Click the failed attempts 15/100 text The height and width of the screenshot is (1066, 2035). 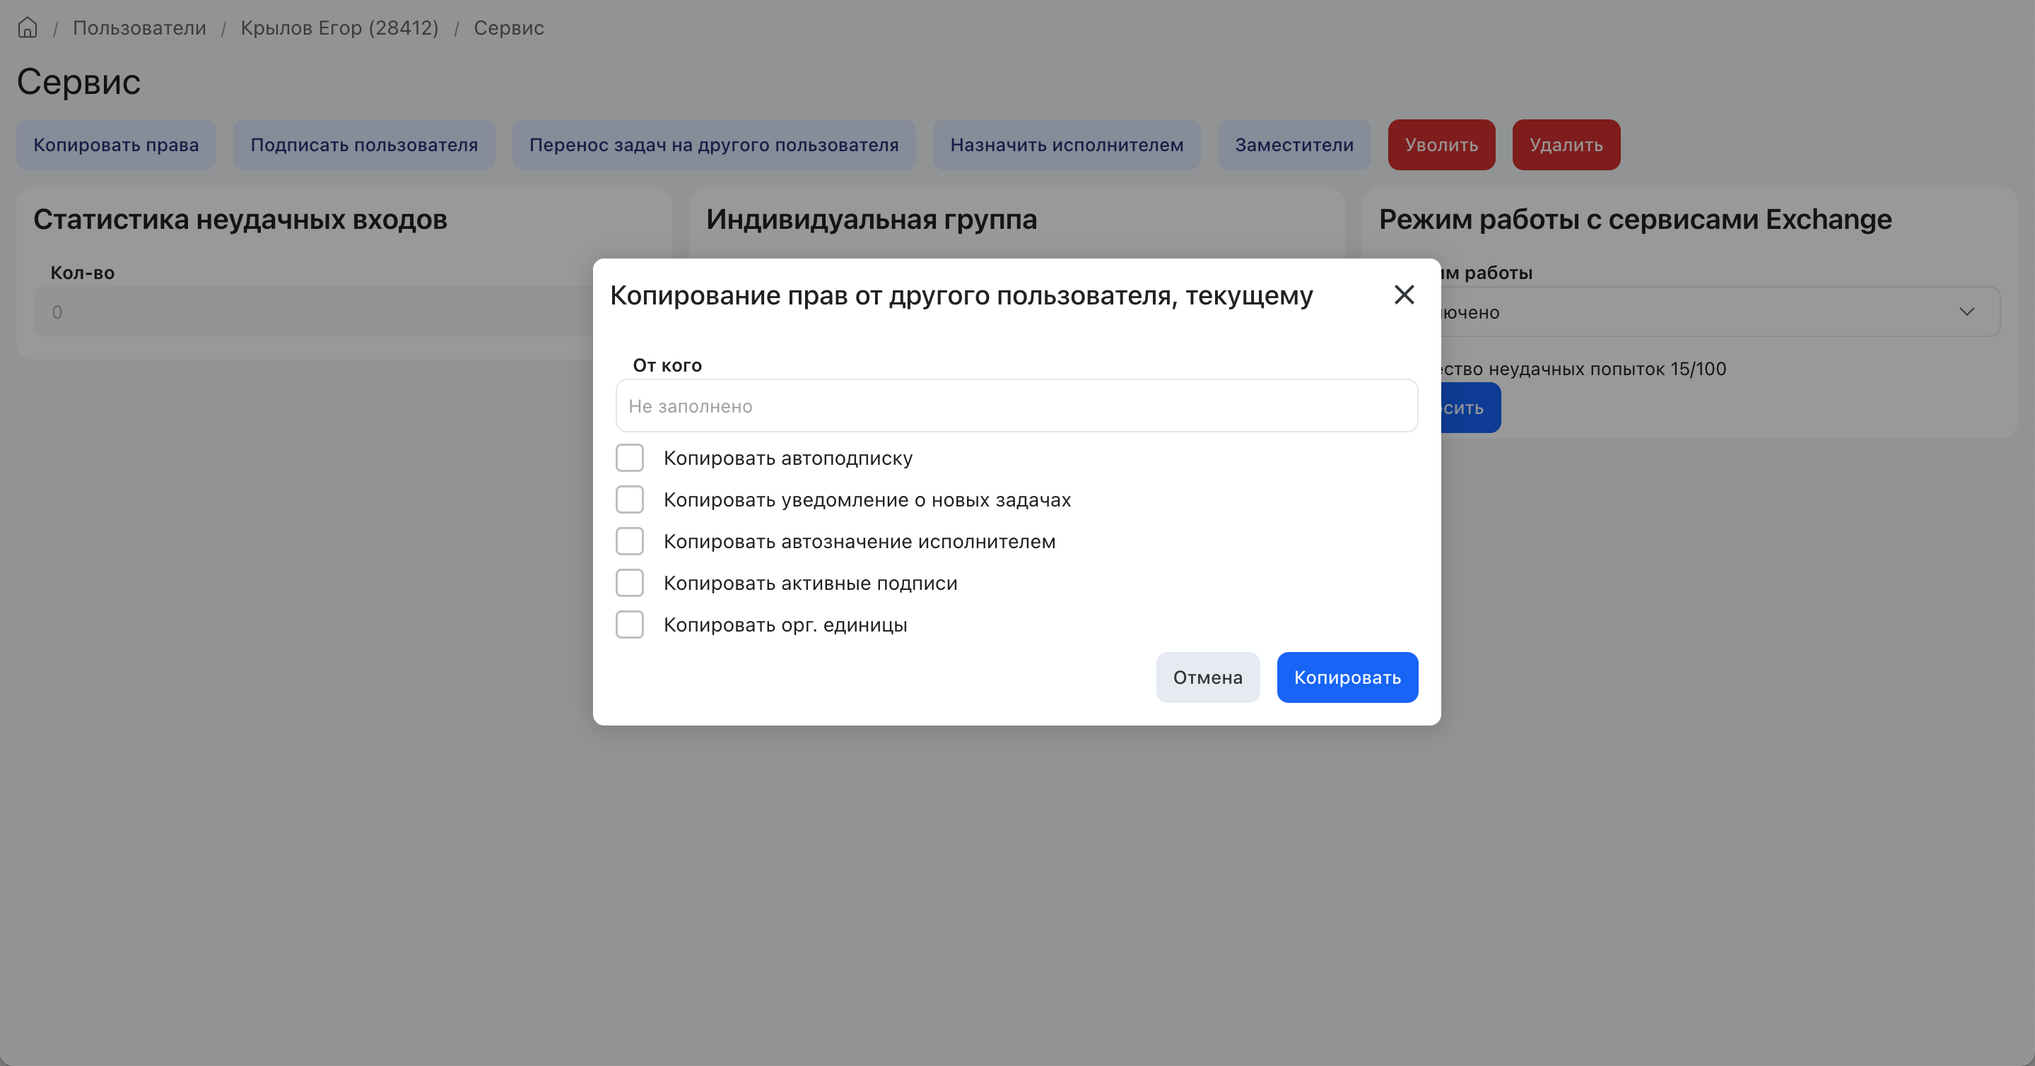1583,369
